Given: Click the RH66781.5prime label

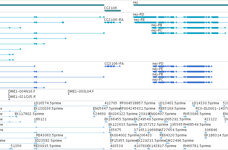Looking at the screenshot, I should tap(197, 146).
